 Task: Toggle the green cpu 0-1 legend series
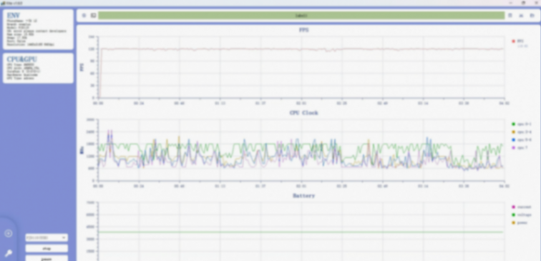522,124
